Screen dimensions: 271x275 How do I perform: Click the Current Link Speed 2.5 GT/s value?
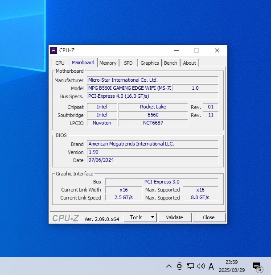[x=123, y=197]
